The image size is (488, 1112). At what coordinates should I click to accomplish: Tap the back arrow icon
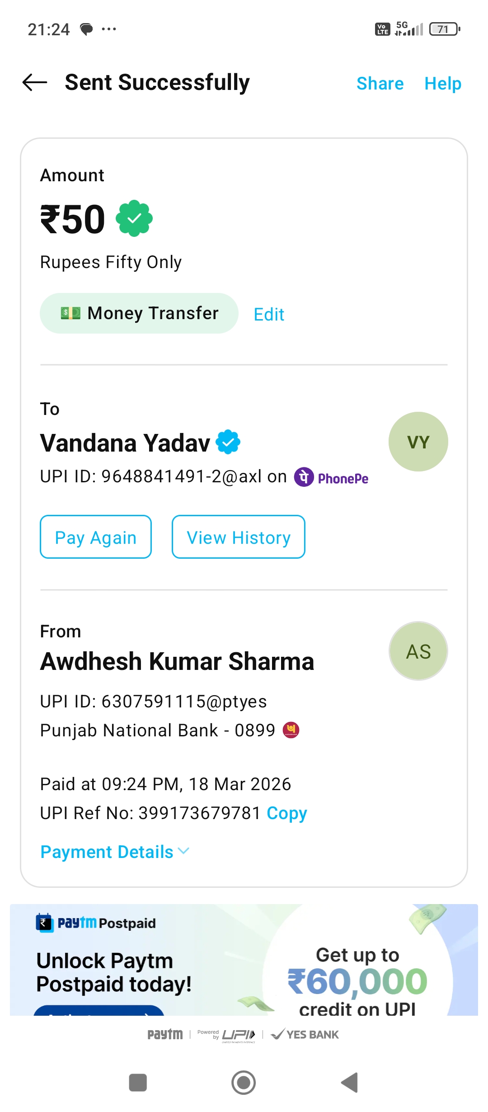coord(35,82)
